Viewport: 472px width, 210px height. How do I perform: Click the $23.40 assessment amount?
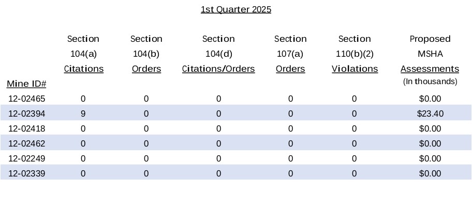tap(430, 114)
